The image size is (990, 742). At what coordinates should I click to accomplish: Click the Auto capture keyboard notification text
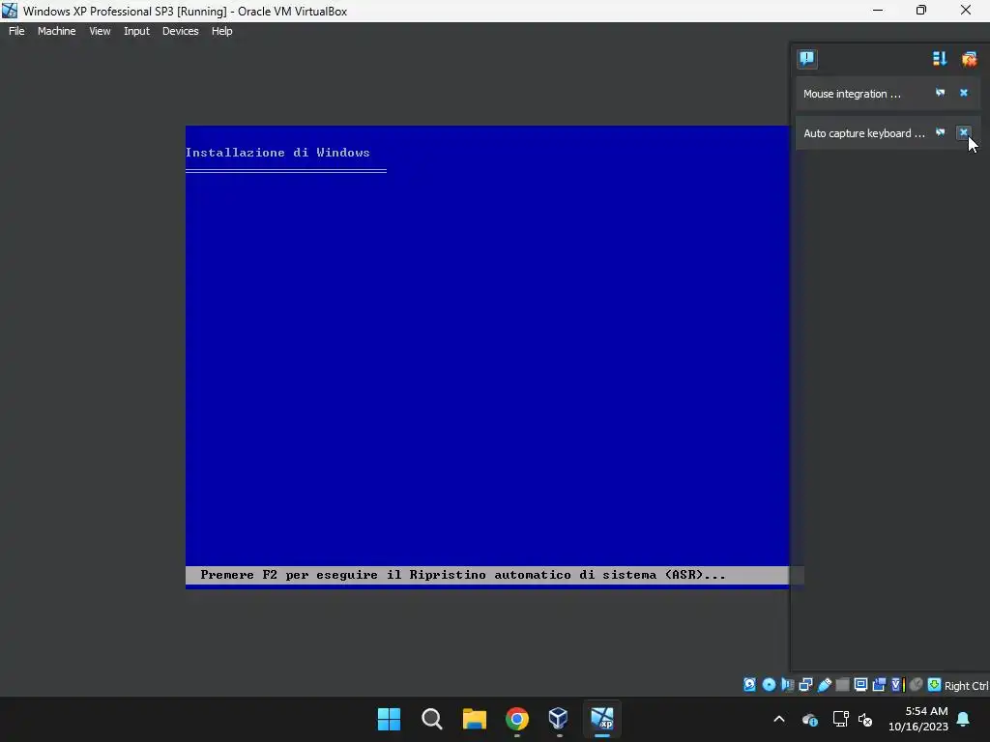tap(863, 133)
